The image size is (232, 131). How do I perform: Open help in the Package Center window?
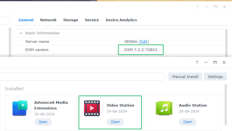197,62
